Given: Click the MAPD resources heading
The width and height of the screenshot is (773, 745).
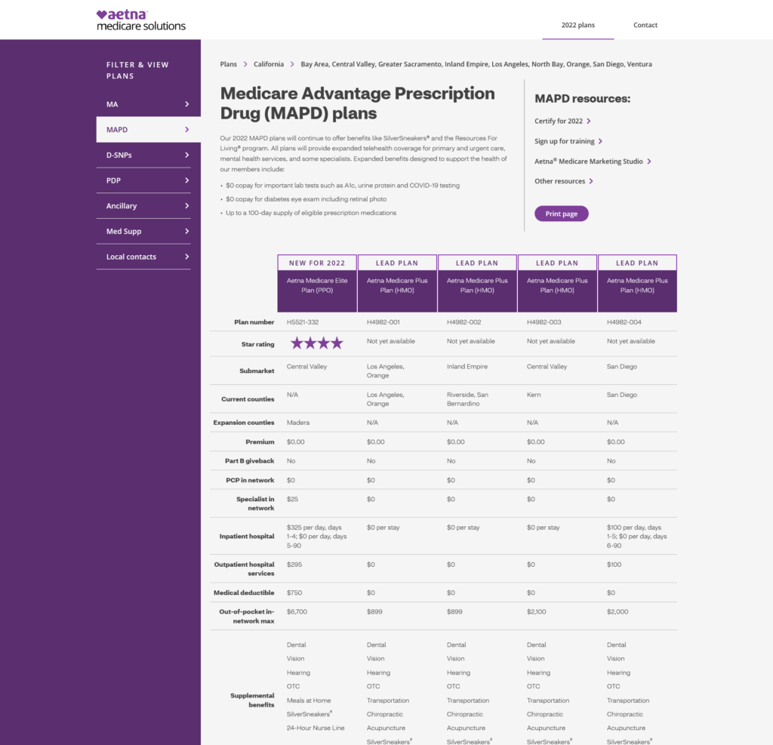Looking at the screenshot, I should pos(582,99).
